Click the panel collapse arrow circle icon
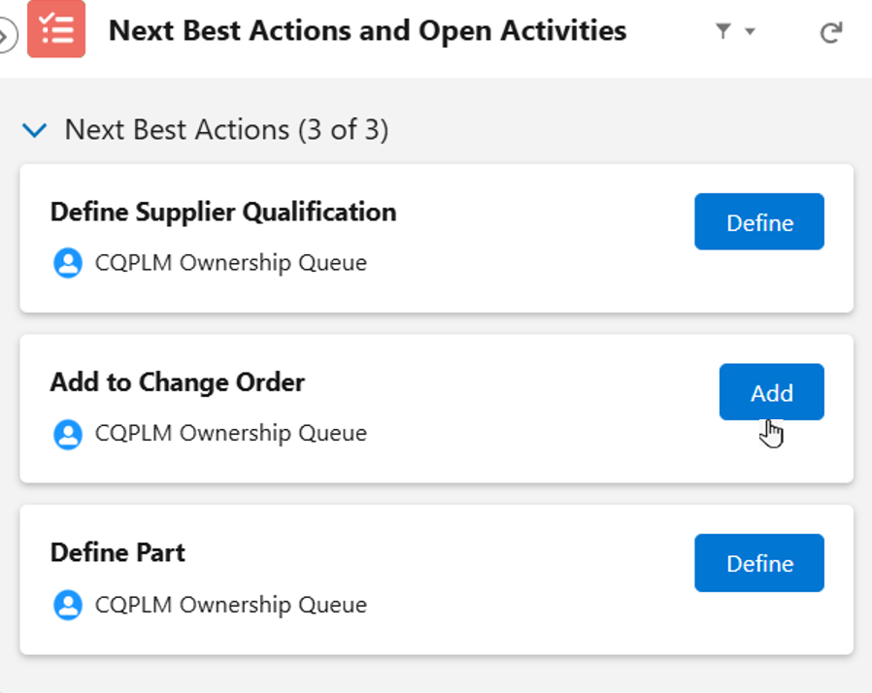 6,35
